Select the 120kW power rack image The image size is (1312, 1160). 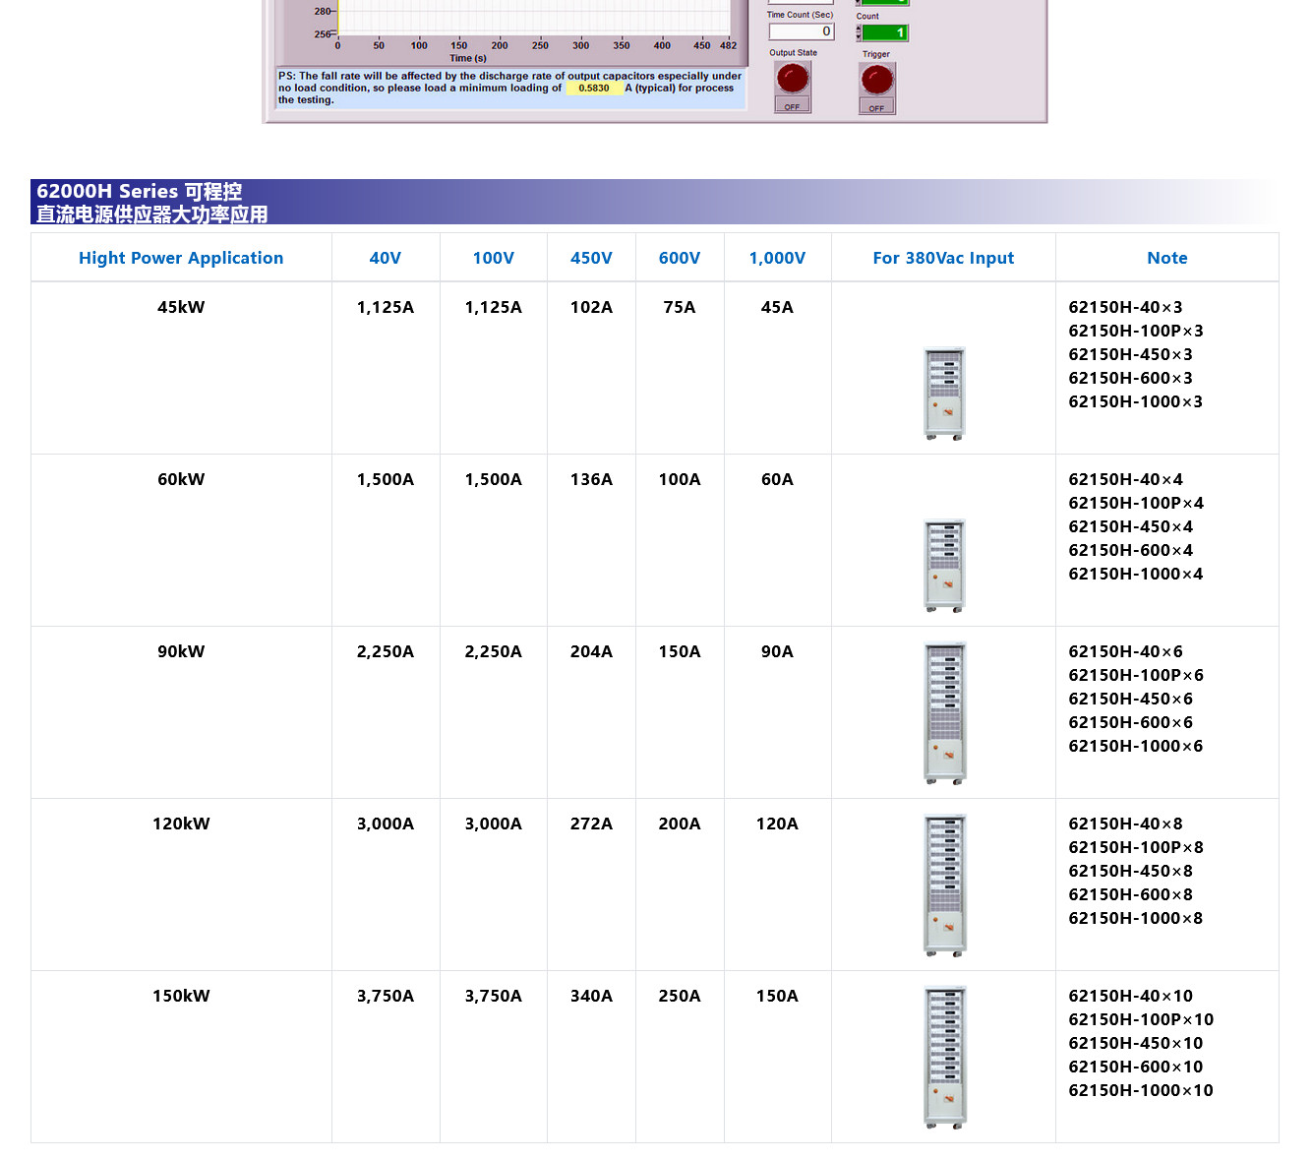pyautogui.click(x=944, y=885)
